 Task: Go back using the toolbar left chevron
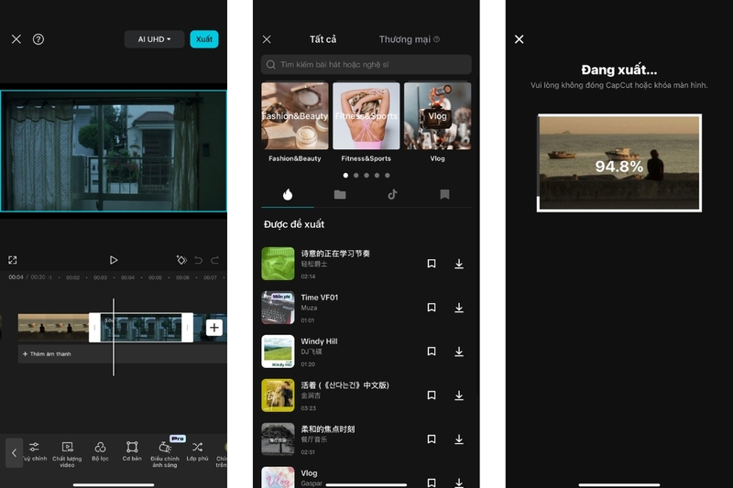point(14,452)
